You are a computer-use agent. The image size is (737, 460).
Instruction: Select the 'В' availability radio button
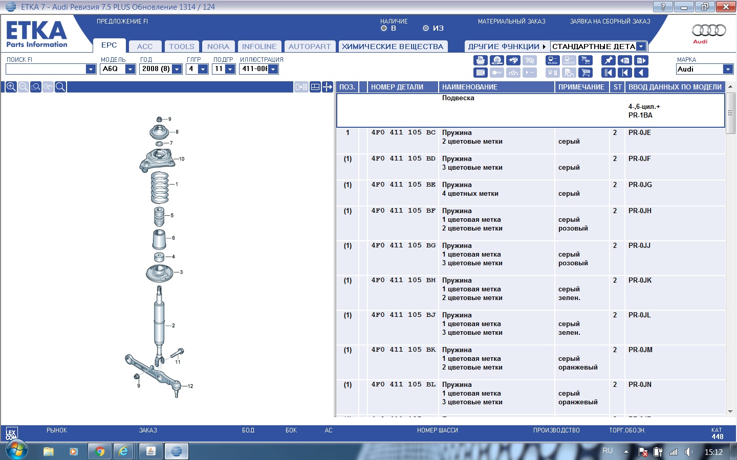(384, 29)
